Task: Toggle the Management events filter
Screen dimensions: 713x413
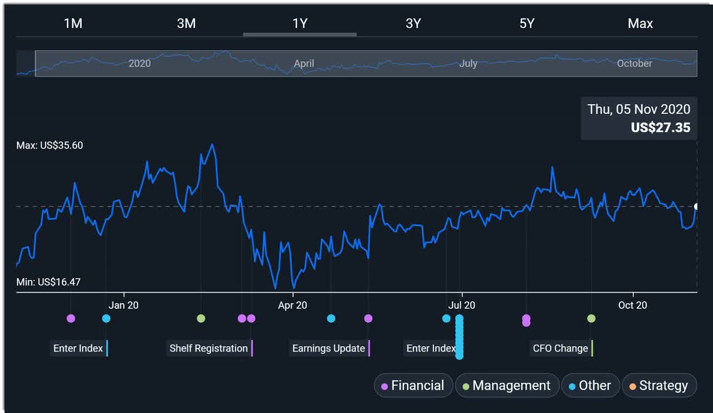Action: [507, 385]
